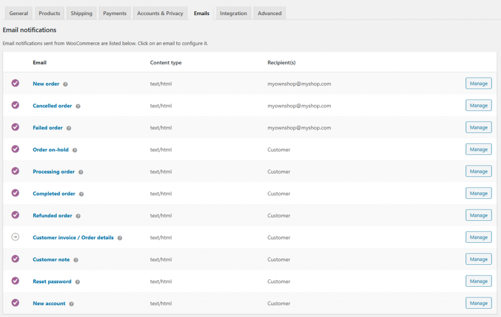Open the Refunded order email link

(52, 216)
